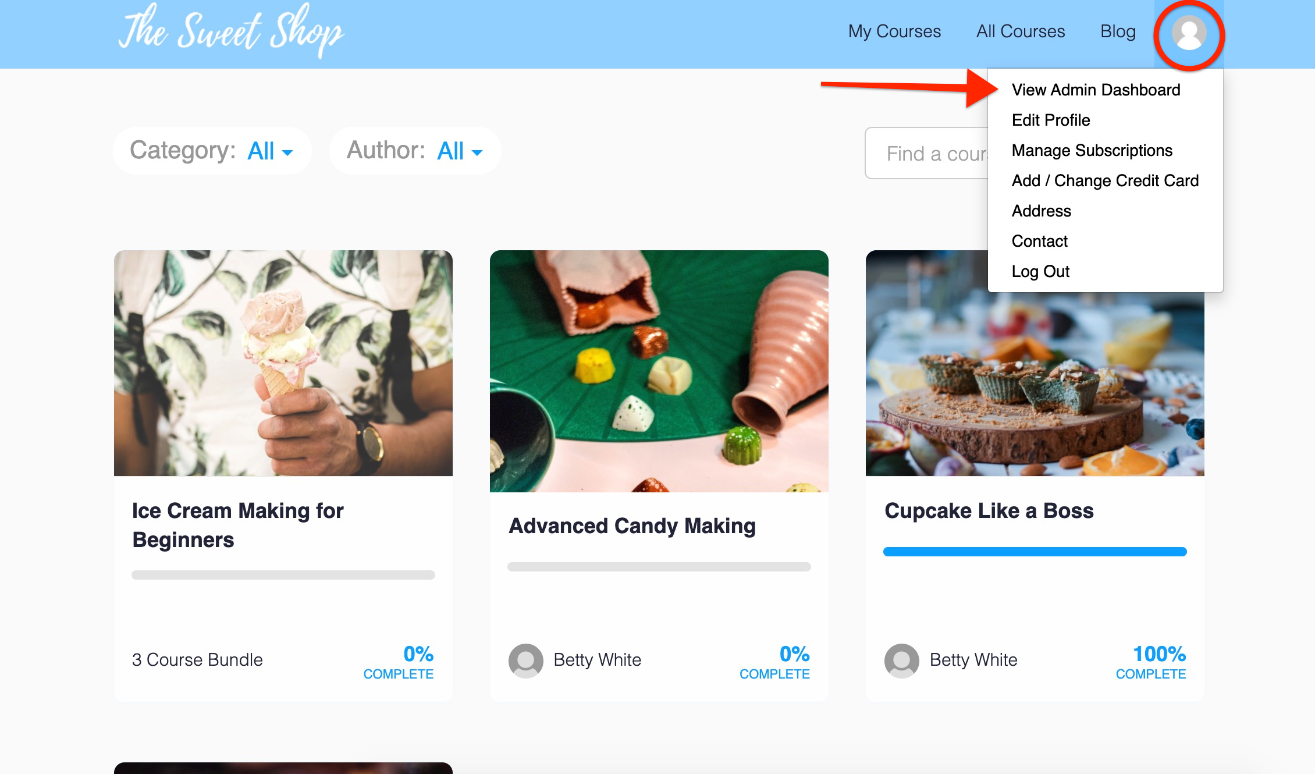1315x774 pixels.
Task: Select Contact from dropdown menu
Action: (x=1039, y=240)
